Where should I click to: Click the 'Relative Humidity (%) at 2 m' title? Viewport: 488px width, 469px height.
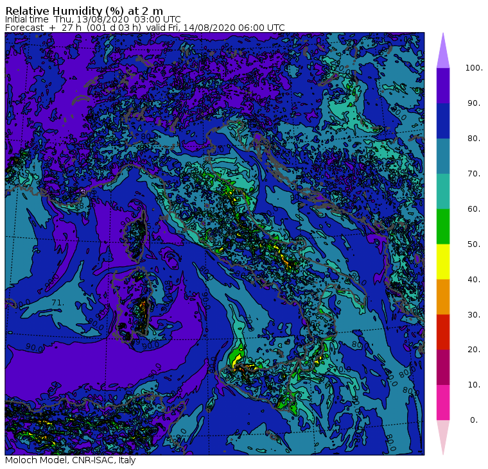tap(84, 11)
